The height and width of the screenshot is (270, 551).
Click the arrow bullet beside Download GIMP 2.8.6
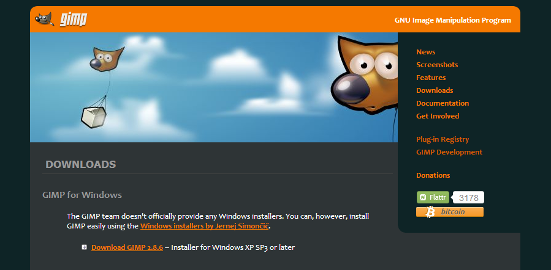(x=84, y=247)
